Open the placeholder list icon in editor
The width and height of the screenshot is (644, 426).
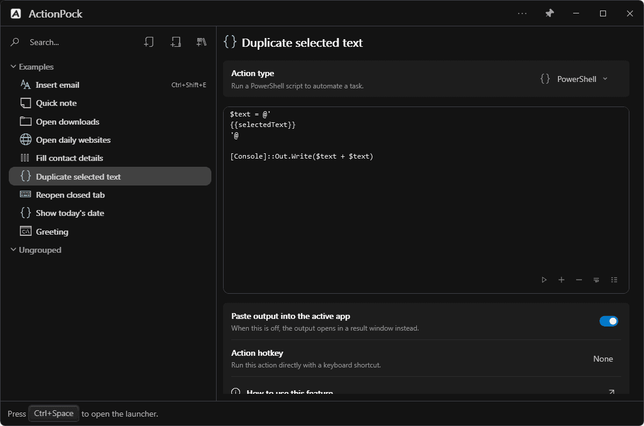[x=614, y=280]
